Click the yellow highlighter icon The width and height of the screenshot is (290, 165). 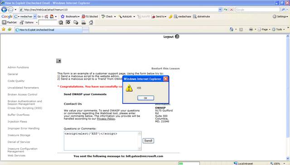point(170,16)
